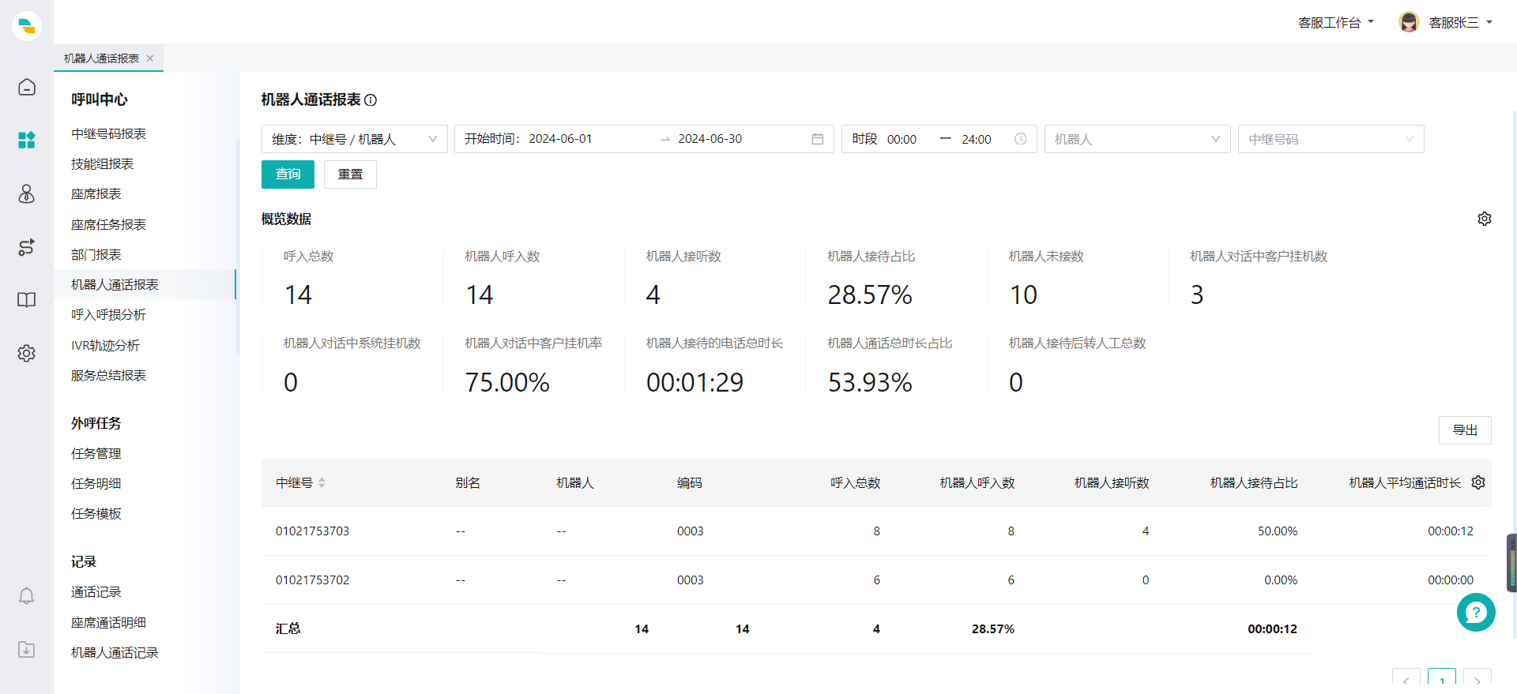Click the sidebar vertical scrollbar
The height and width of the screenshot is (694, 1517).
pyautogui.click(x=237, y=247)
